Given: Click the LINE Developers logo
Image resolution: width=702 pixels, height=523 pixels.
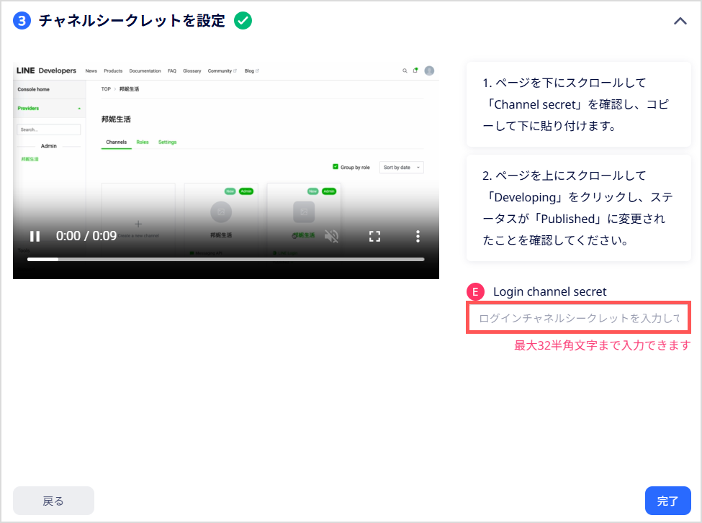Looking at the screenshot, I should (46, 71).
